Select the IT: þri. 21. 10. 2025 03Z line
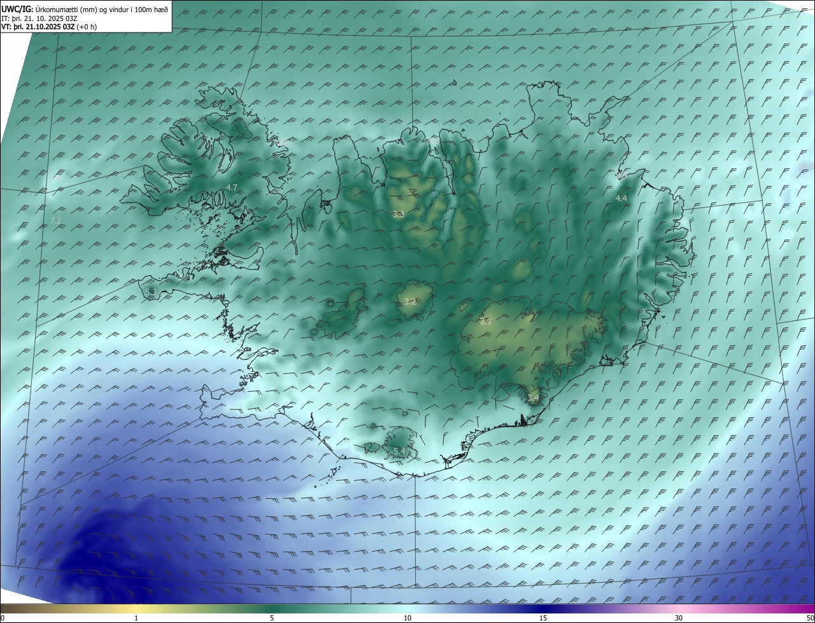Viewport: 815px width, 623px height. [39, 18]
